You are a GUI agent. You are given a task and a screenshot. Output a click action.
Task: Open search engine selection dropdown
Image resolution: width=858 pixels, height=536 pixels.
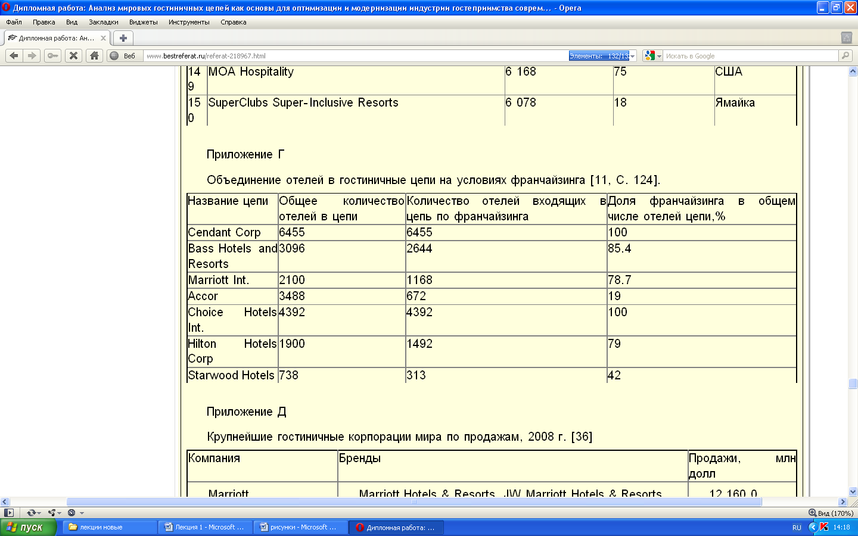pos(659,56)
